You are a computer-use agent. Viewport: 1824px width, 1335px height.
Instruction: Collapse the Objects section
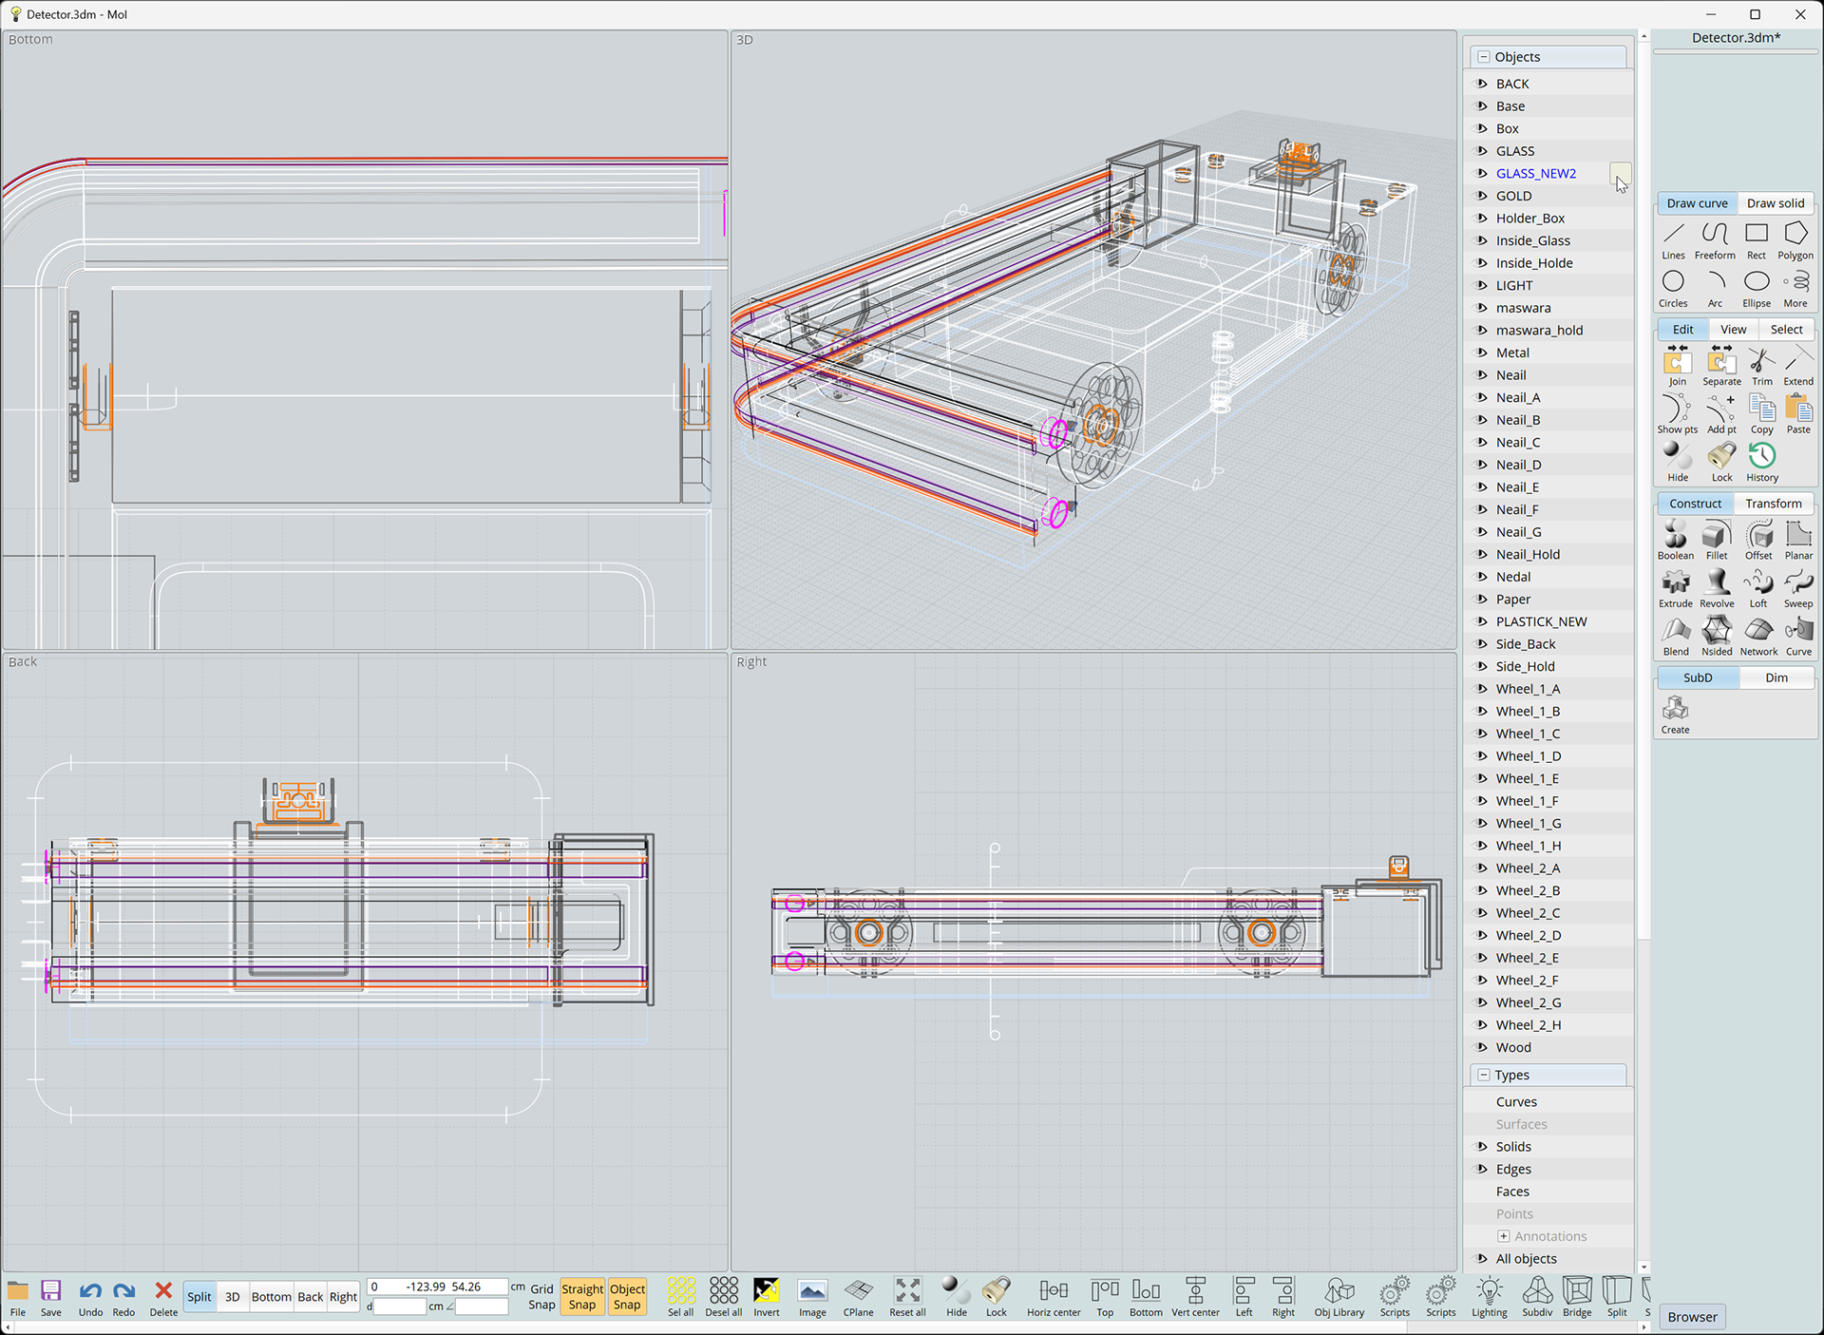coord(1484,57)
